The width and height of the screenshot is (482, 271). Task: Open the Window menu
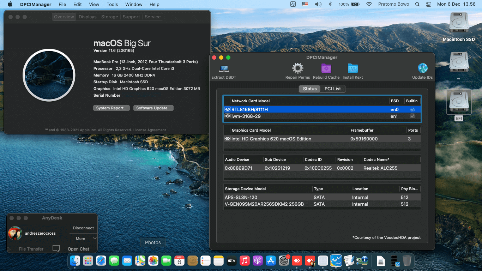tap(134, 4)
